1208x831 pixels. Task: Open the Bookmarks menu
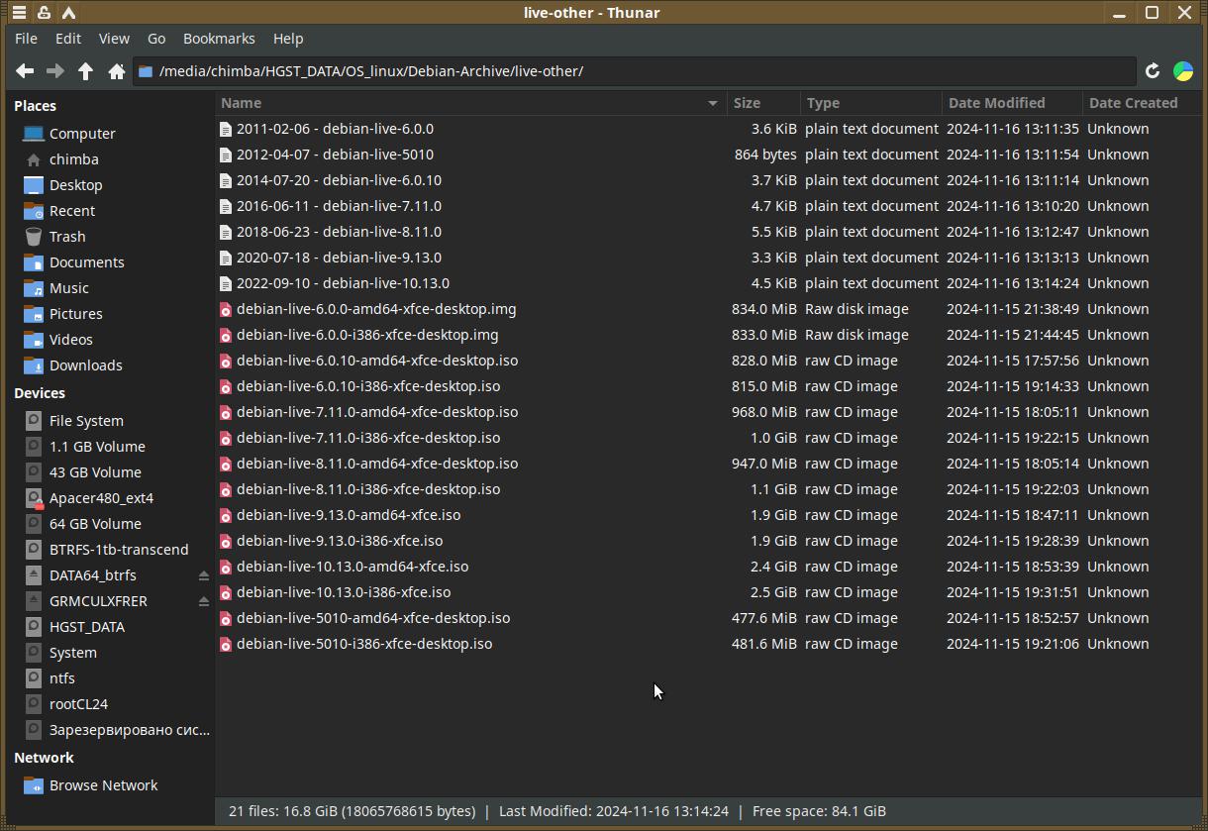pos(219,39)
